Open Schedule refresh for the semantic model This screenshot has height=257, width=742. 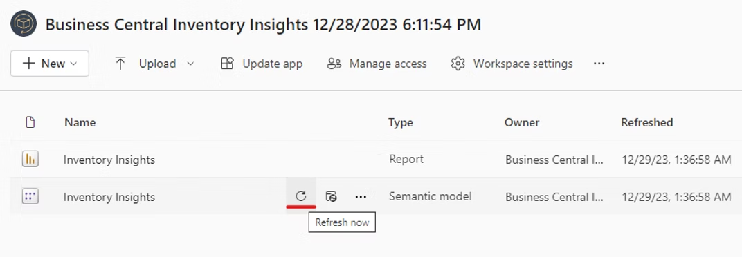(x=332, y=196)
